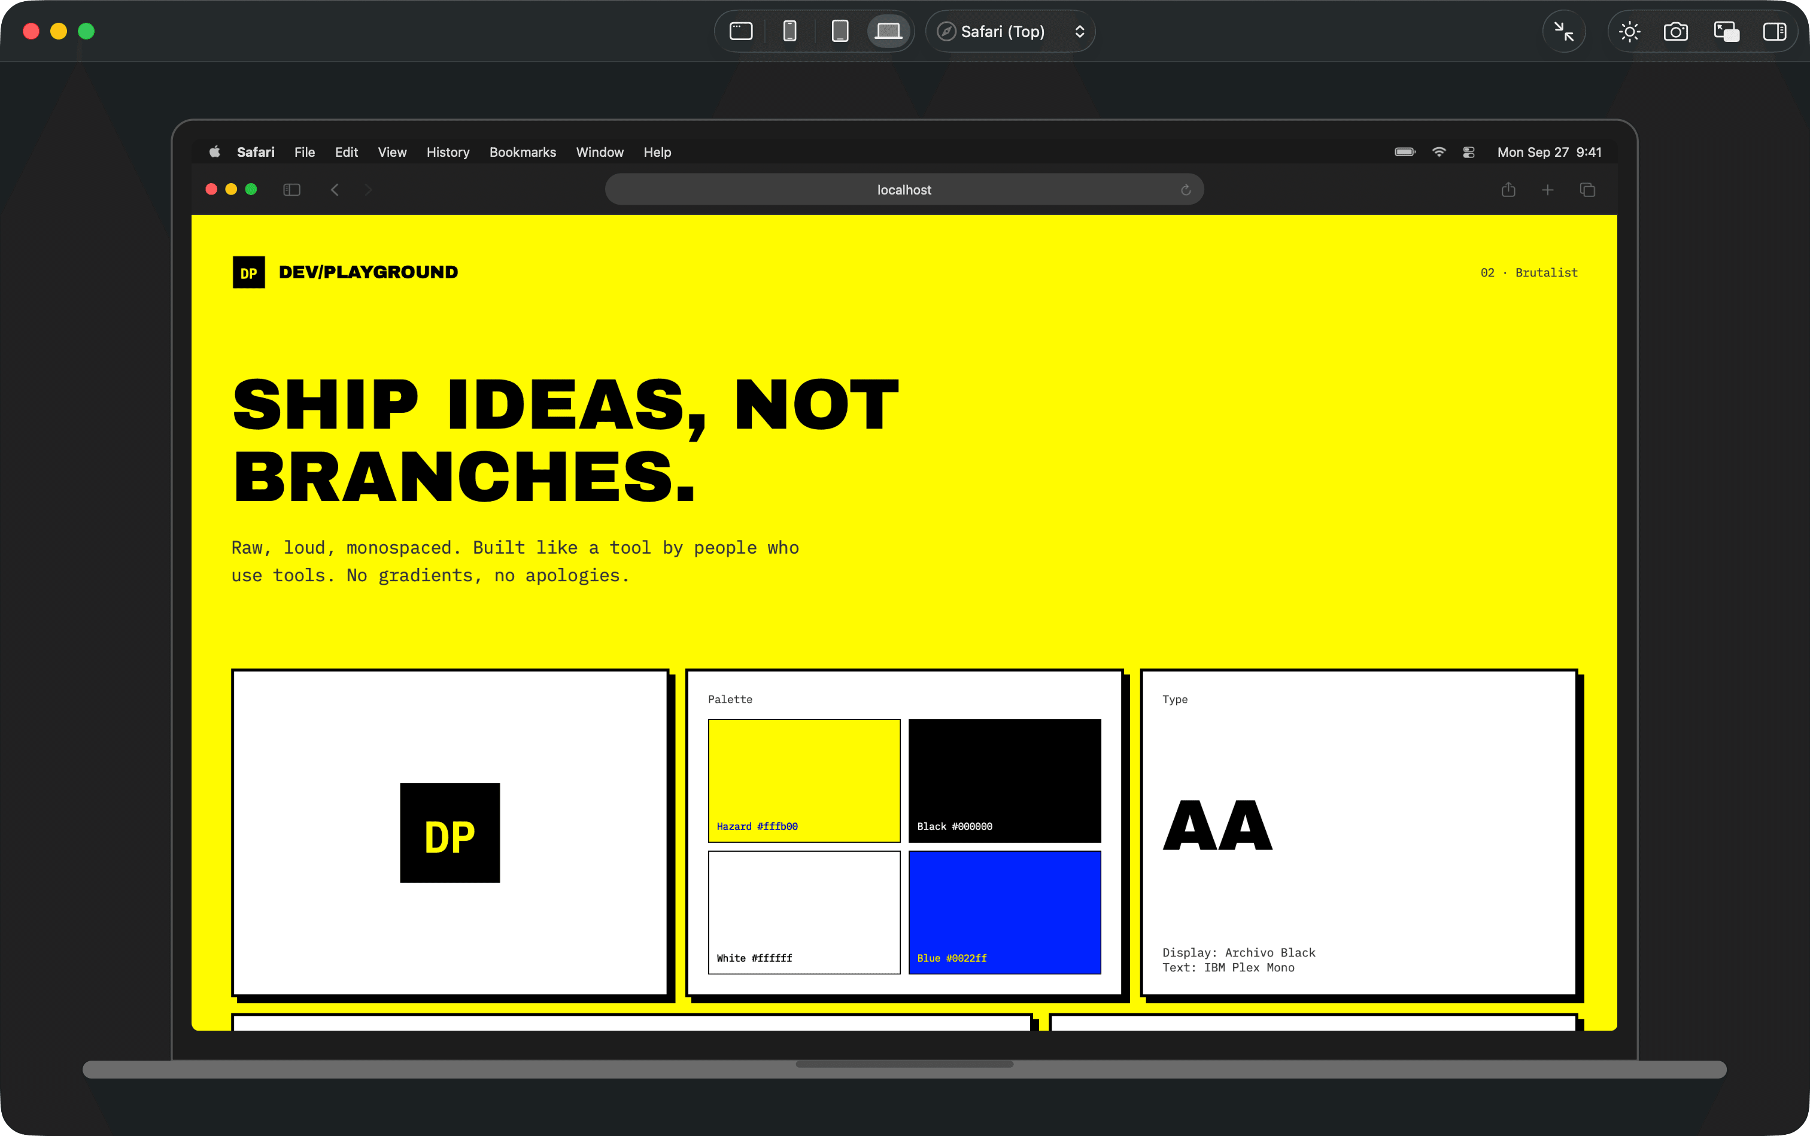Viewport: 1810px width, 1136px height.
Task: Toggle the right sidebar panel
Action: [1775, 31]
